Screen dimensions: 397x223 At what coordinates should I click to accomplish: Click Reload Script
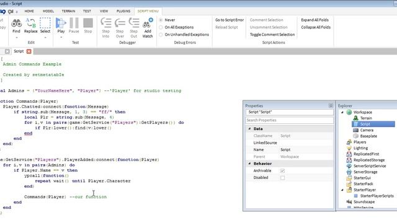click(226, 27)
